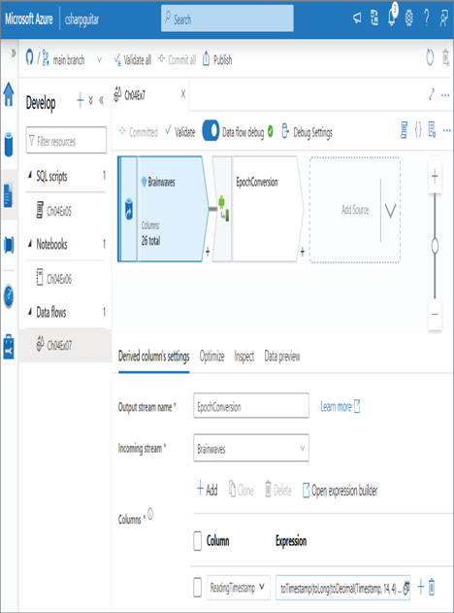Switch to the Optimize tab
454x613 pixels.
[212, 357]
